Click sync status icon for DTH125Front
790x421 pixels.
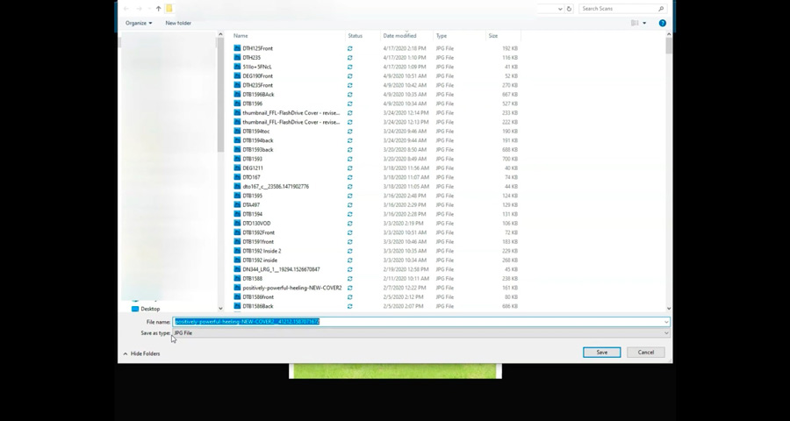pos(349,49)
